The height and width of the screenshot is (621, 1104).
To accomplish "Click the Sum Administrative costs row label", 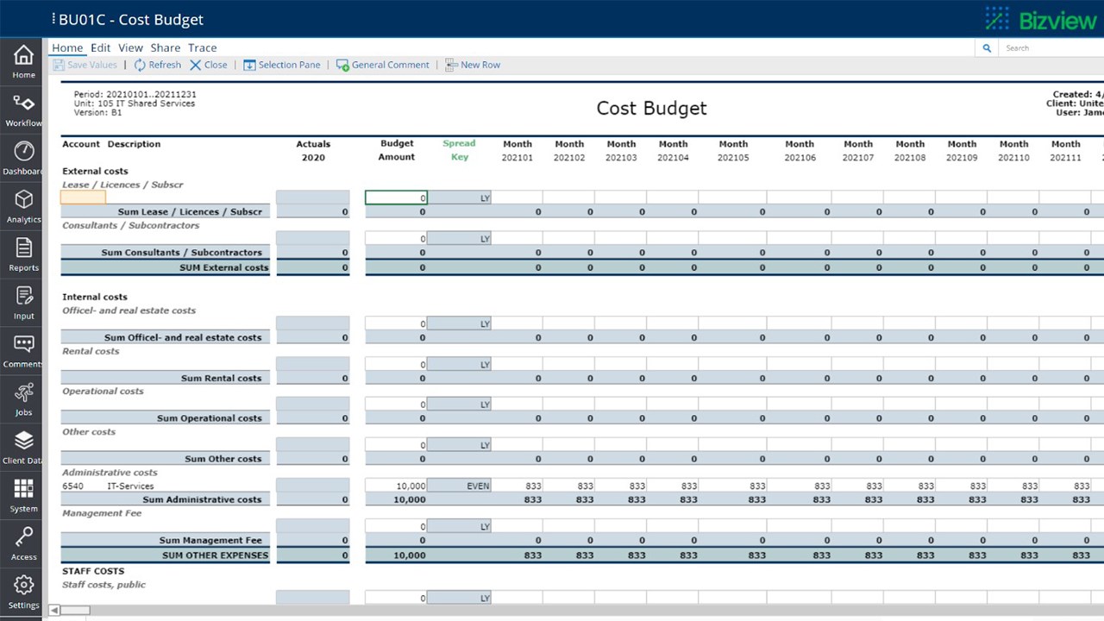I will pyautogui.click(x=202, y=499).
